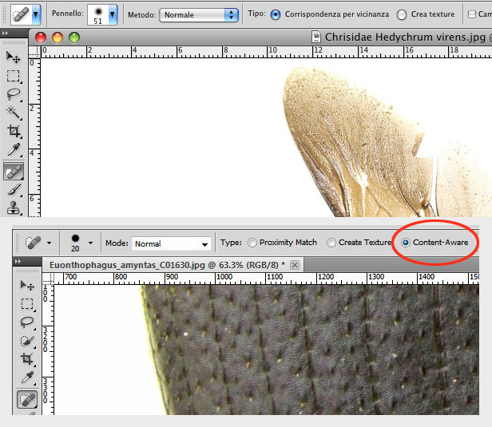Select the Proximity Match radio option
This screenshot has height=427, width=492.
[253, 243]
